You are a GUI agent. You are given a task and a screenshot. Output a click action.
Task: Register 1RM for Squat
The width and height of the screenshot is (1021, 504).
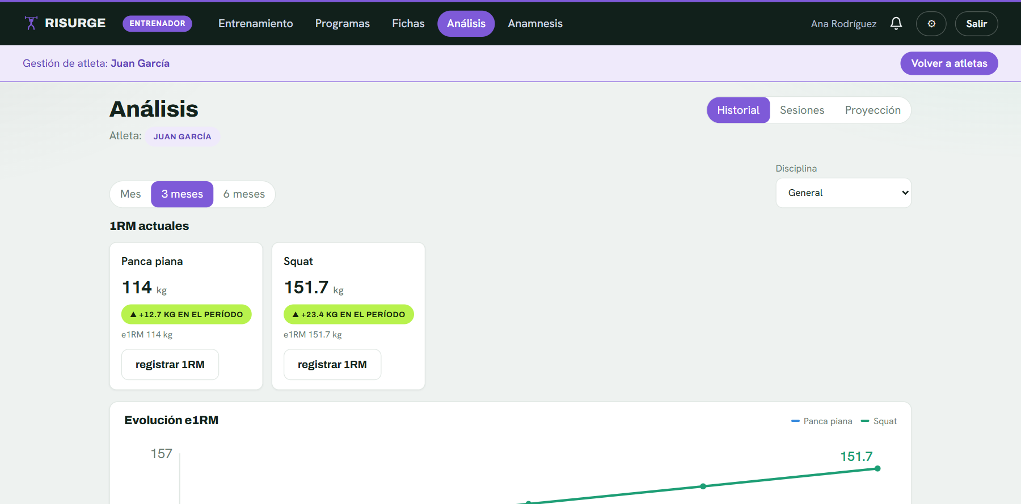332,365
